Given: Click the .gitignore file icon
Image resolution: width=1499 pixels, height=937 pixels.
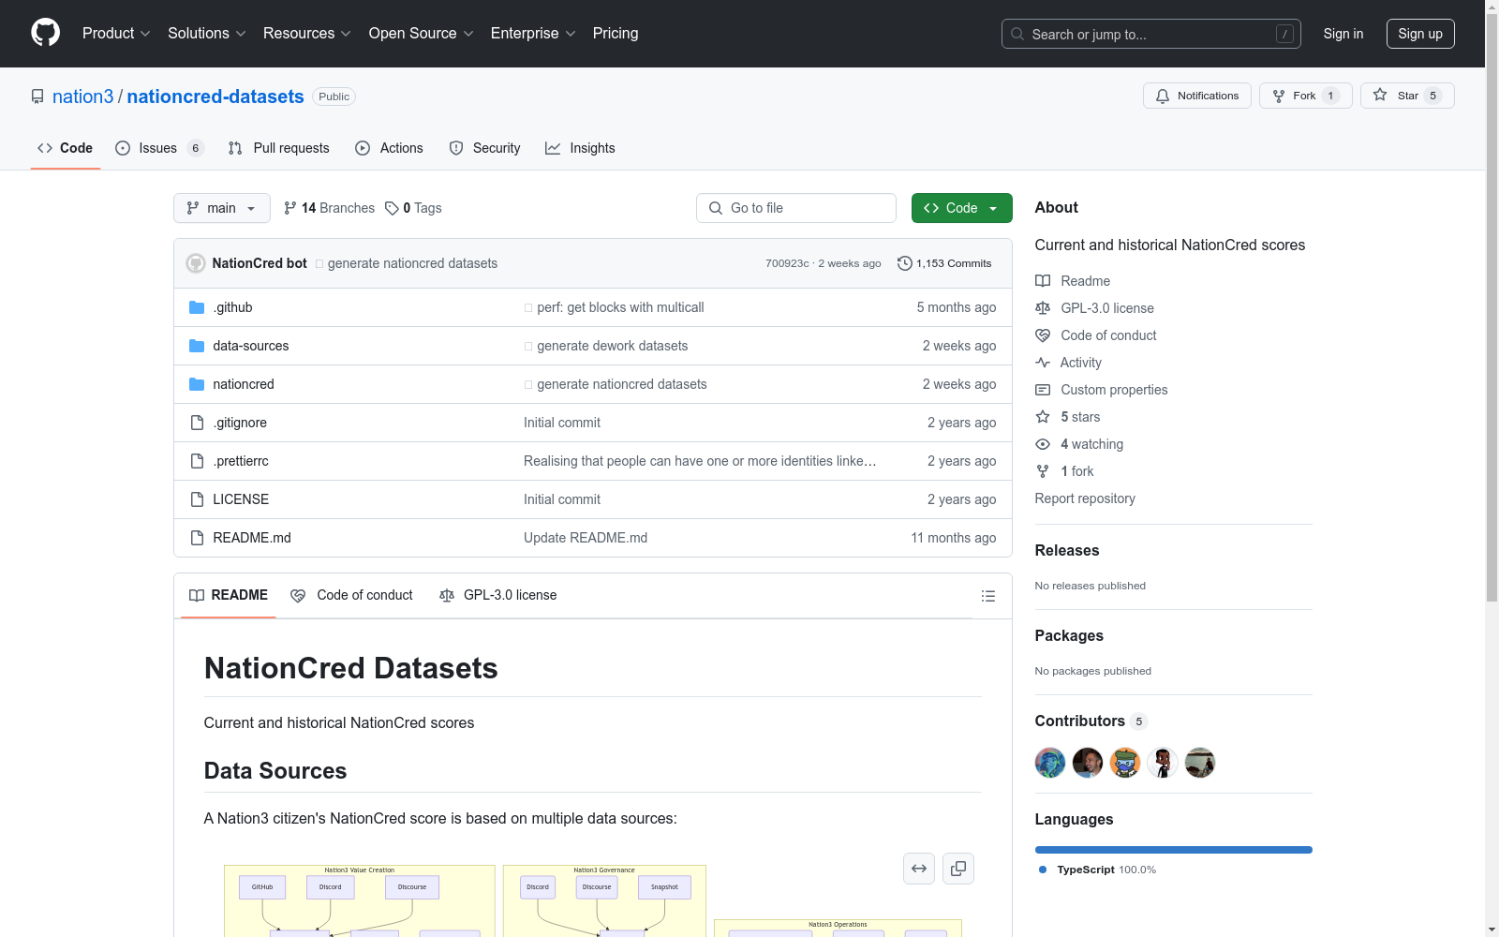Looking at the screenshot, I should [197, 423].
